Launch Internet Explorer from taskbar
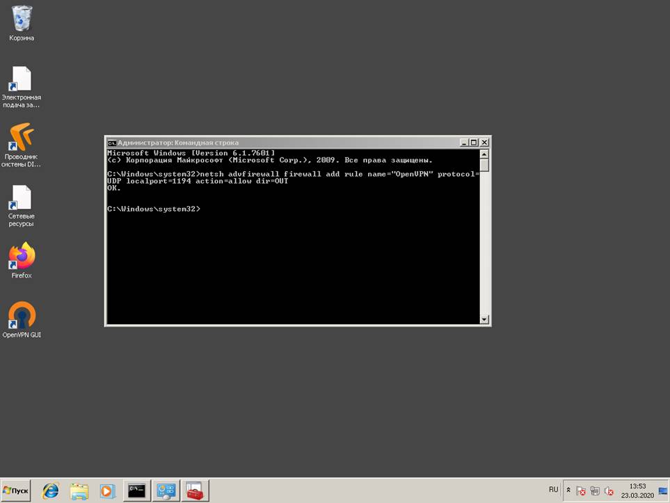Image resolution: width=670 pixels, height=503 pixels. (x=50, y=490)
